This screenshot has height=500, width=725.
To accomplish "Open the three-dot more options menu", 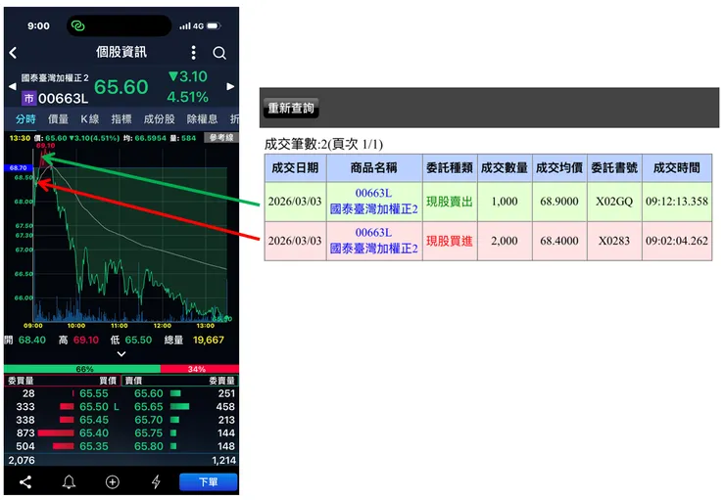I will (x=193, y=53).
